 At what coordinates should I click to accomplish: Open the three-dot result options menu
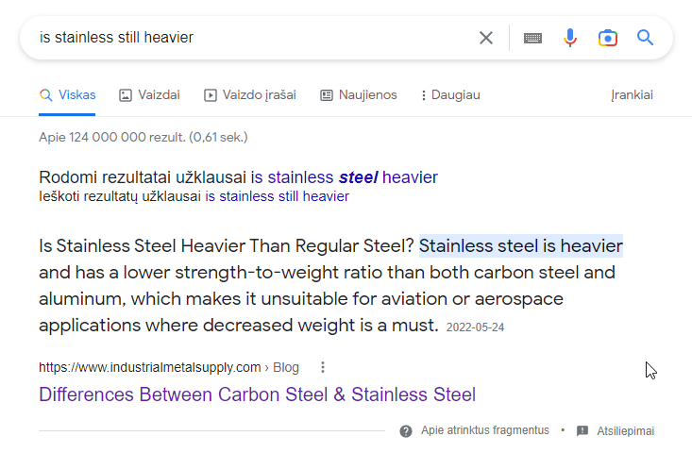[x=323, y=367]
